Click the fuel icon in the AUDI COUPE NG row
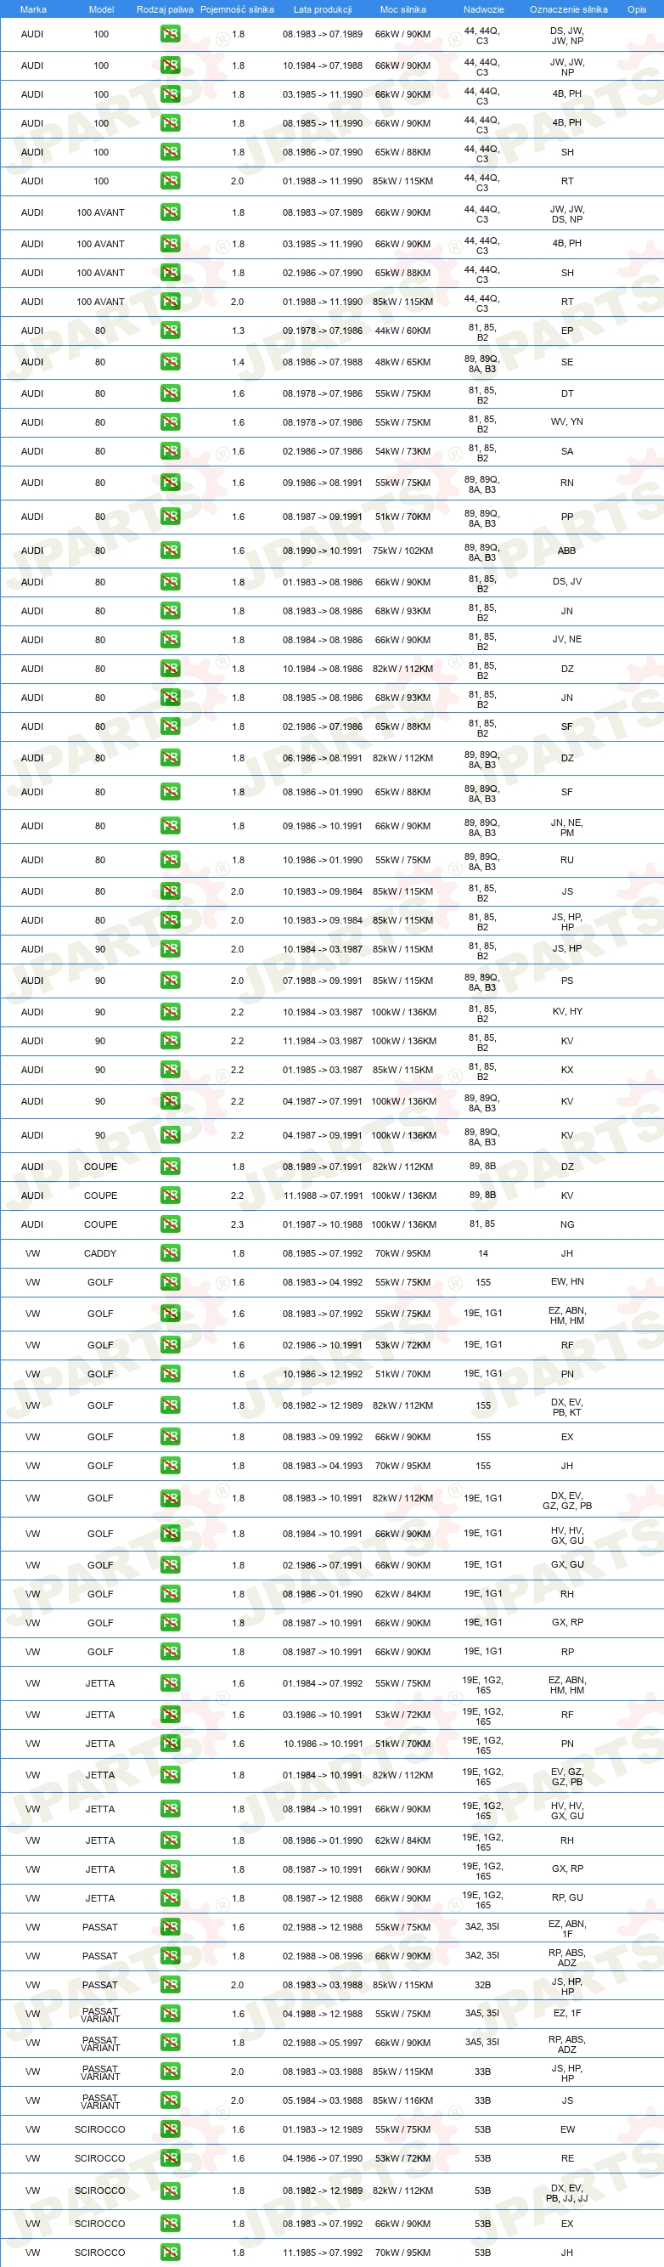This screenshot has width=664, height=2267. (x=171, y=1224)
